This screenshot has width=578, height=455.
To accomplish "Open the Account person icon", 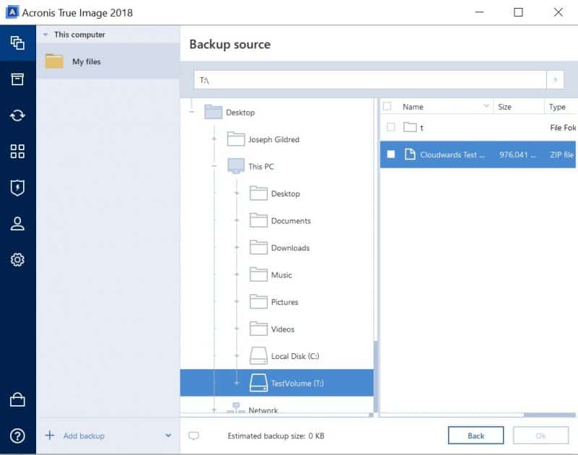I will (x=17, y=224).
